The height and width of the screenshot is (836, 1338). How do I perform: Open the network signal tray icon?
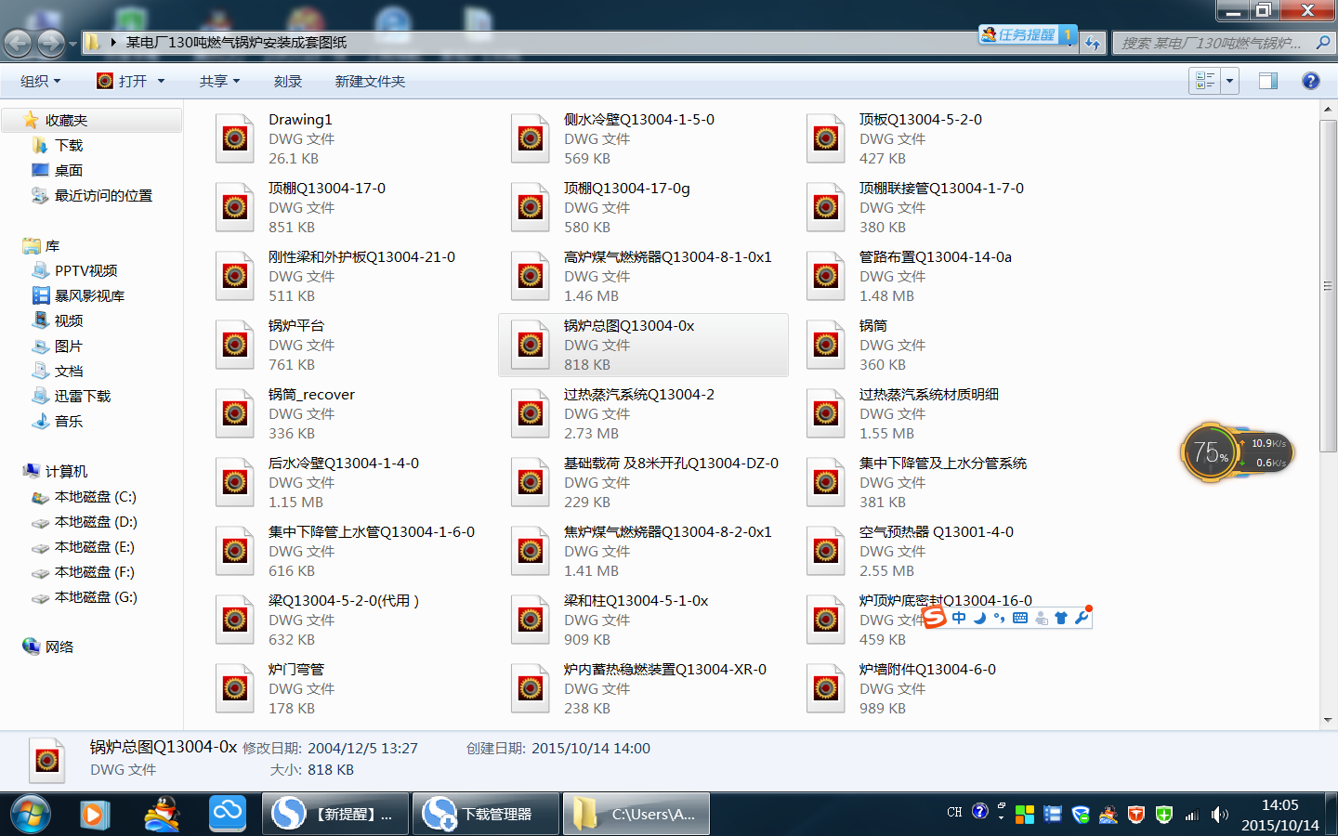pos(1192,815)
